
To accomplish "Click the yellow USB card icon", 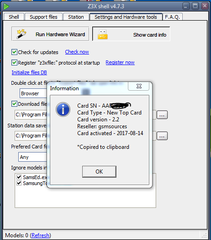I will (103, 34).
